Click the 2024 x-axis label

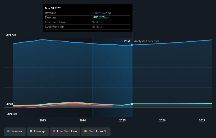click(x=83, y=120)
